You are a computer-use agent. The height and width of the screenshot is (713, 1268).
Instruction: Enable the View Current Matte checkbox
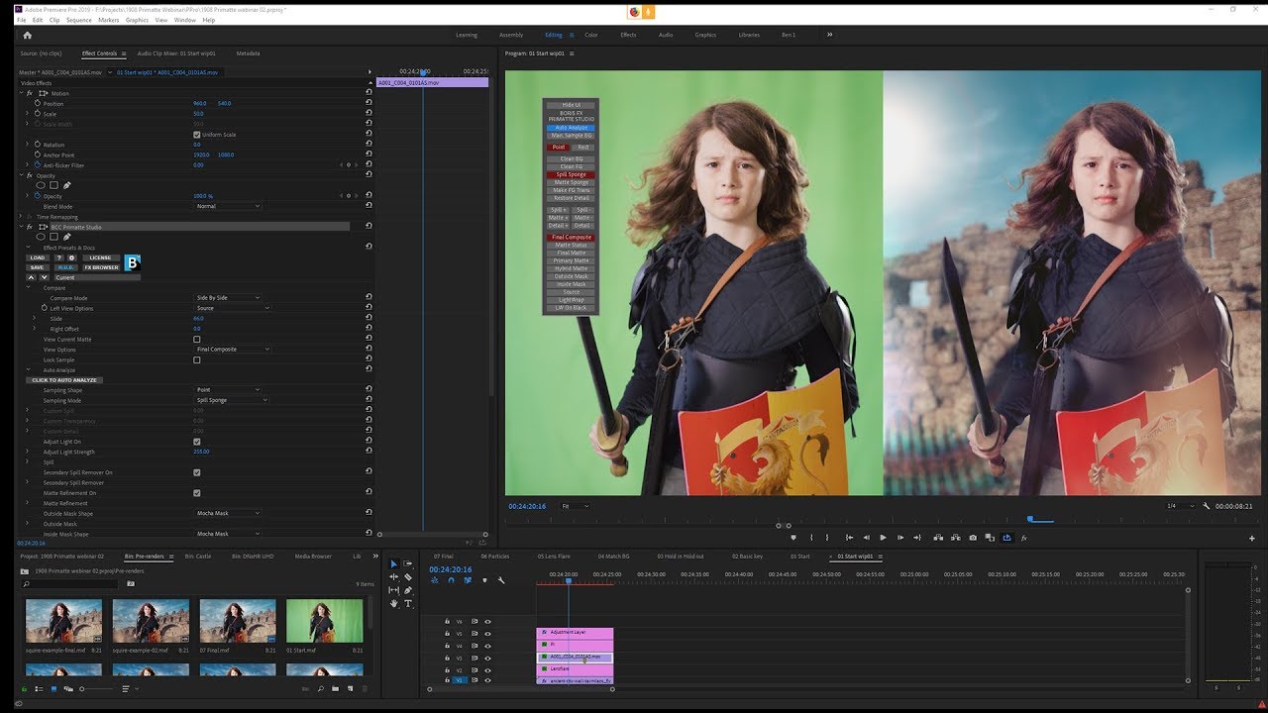point(197,340)
